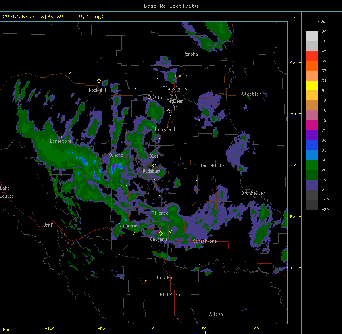Click the RedDeer city label
The width and height of the screenshot is (342, 334).
click(x=175, y=101)
